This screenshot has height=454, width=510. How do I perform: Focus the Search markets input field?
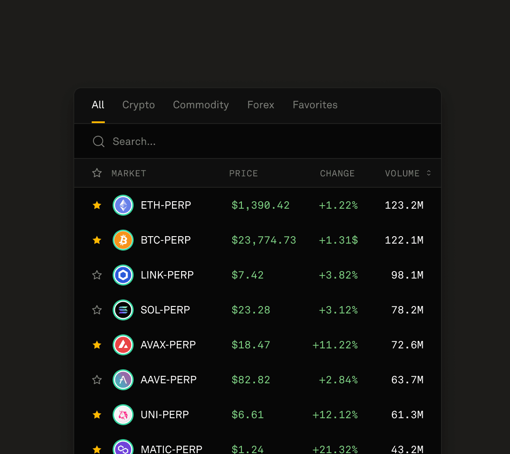point(258,141)
